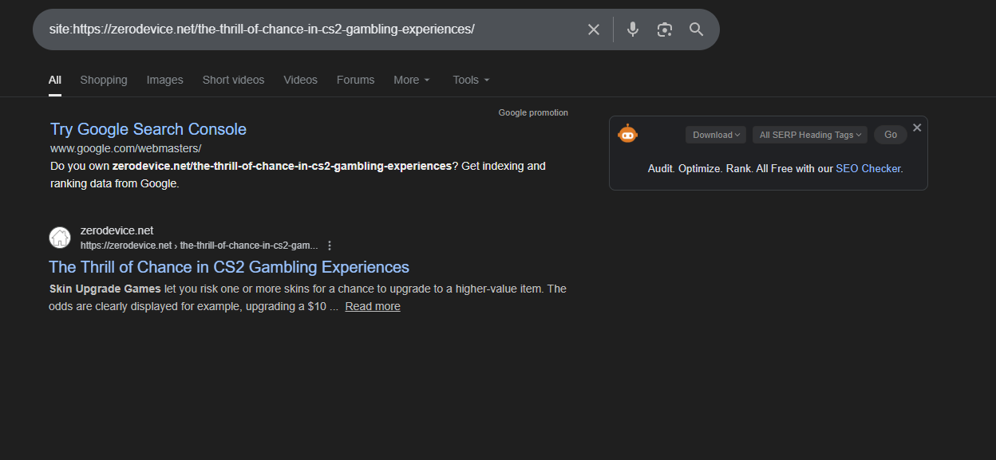Click the Google promotion label
The height and width of the screenshot is (460, 996).
click(533, 112)
